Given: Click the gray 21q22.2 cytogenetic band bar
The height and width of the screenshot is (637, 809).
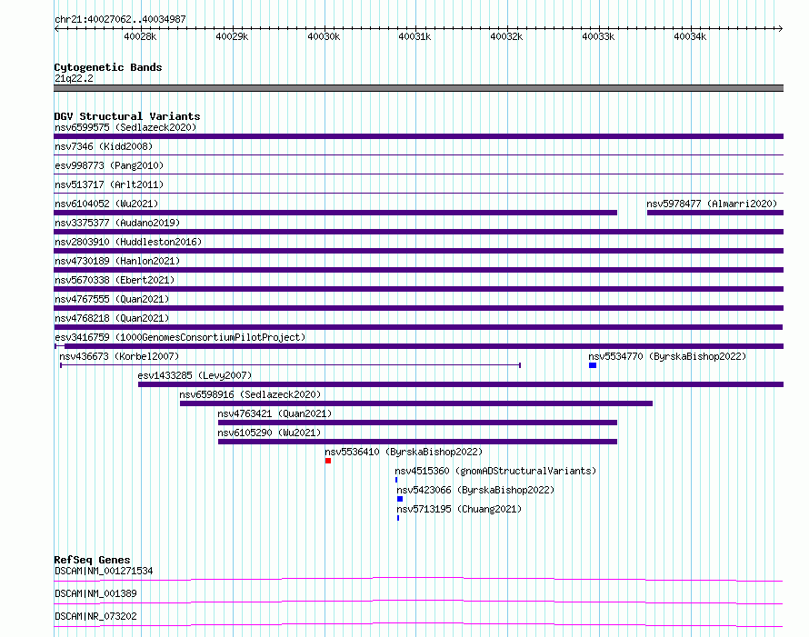Looking at the screenshot, I should pos(418,88).
